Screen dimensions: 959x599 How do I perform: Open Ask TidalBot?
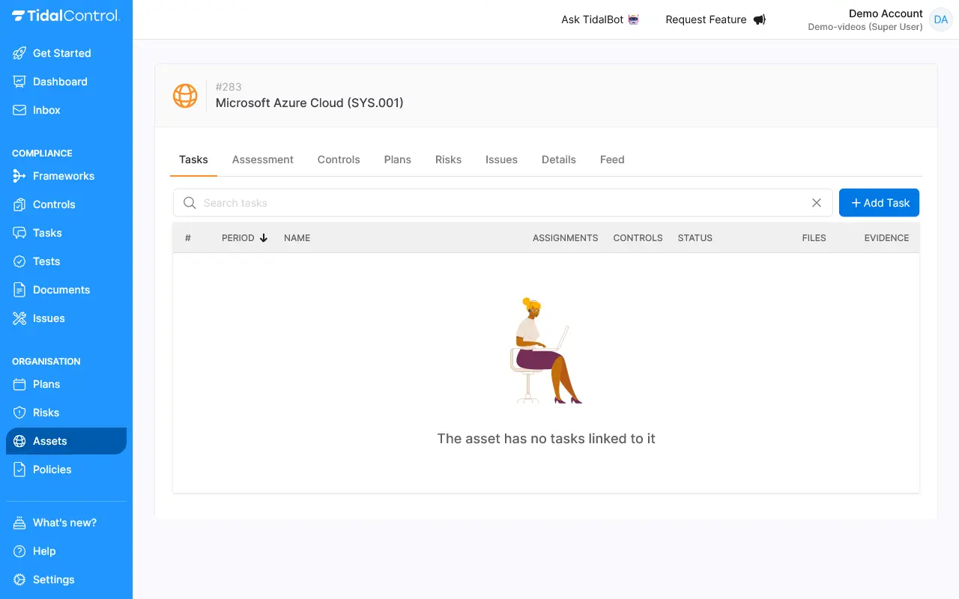(x=600, y=19)
